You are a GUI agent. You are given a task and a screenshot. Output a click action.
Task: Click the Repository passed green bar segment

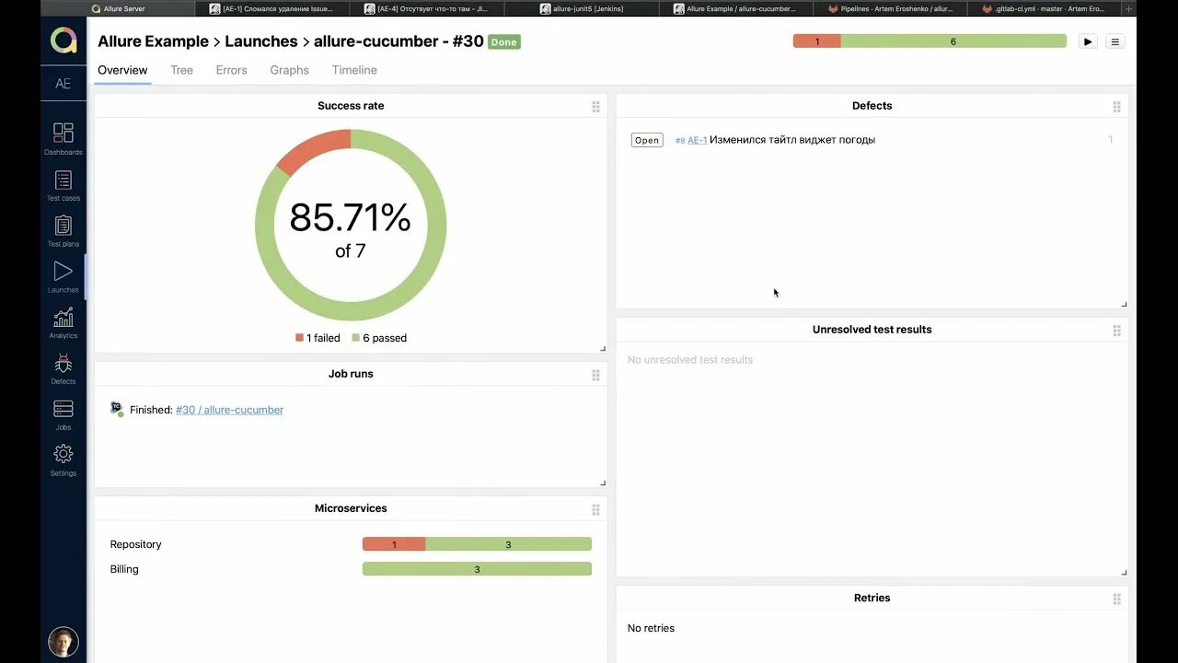pyautogui.click(x=508, y=544)
